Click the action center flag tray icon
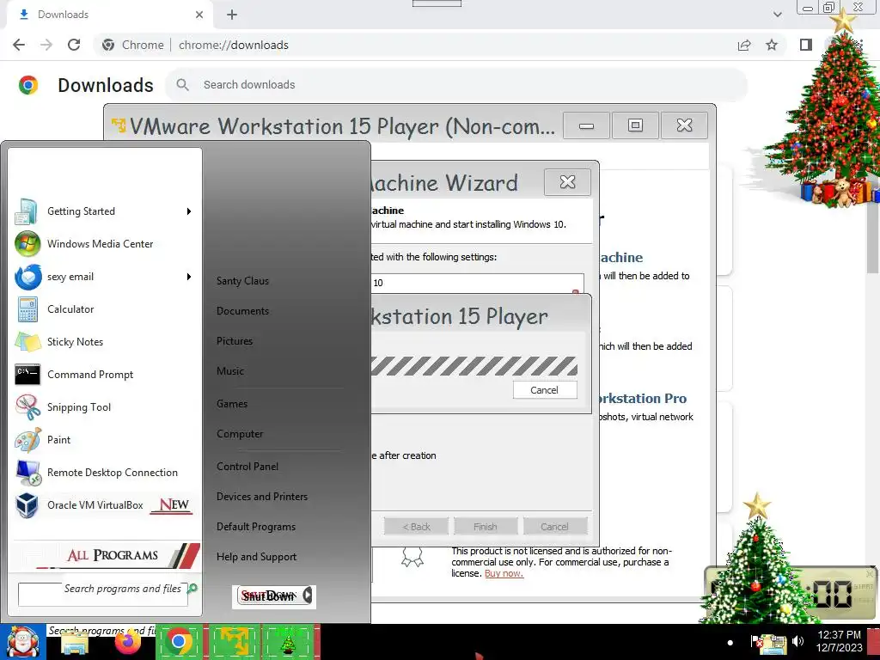This screenshot has width=880, height=660. pos(755,641)
